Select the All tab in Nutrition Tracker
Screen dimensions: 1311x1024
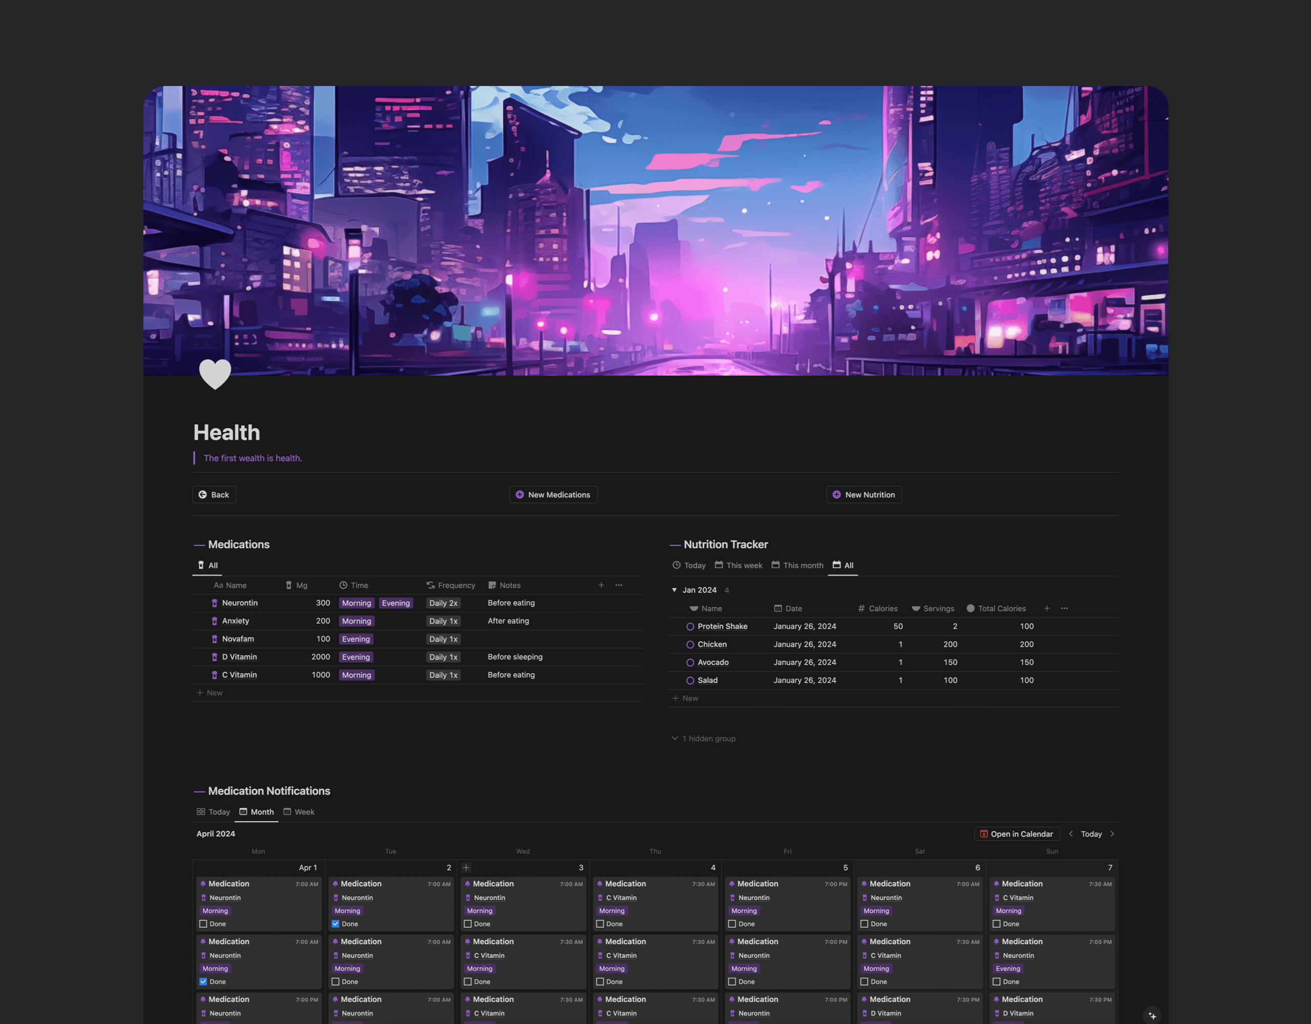tap(843, 565)
